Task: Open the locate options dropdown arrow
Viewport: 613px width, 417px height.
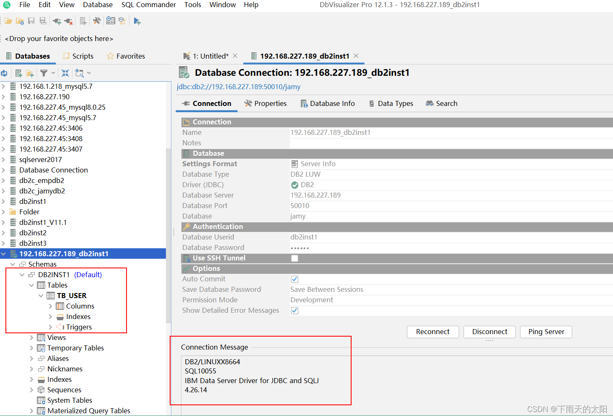Action: (x=89, y=73)
